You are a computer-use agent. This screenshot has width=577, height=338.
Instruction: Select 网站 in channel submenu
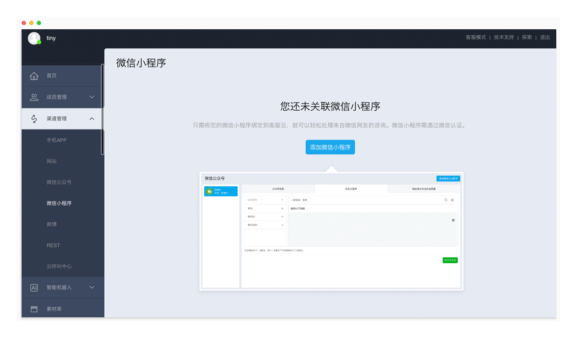[52, 161]
